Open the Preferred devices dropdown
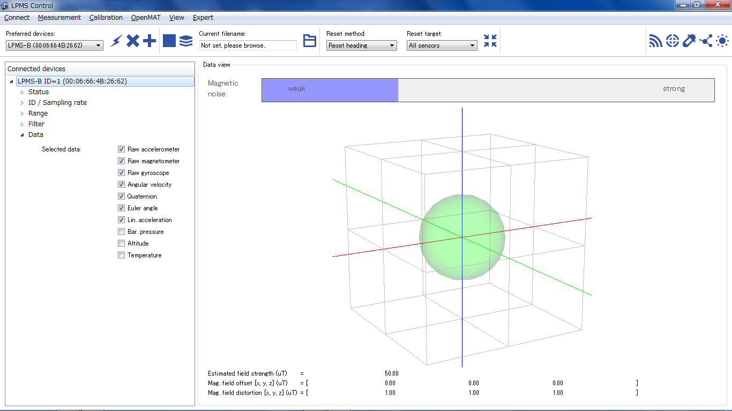Viewport: 732px width, 411px height. coord(55,45)
